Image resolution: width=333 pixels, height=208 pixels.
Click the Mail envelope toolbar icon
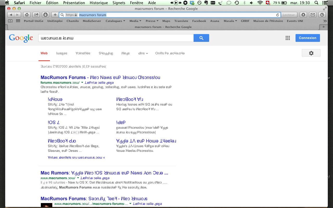pos(313,15)
